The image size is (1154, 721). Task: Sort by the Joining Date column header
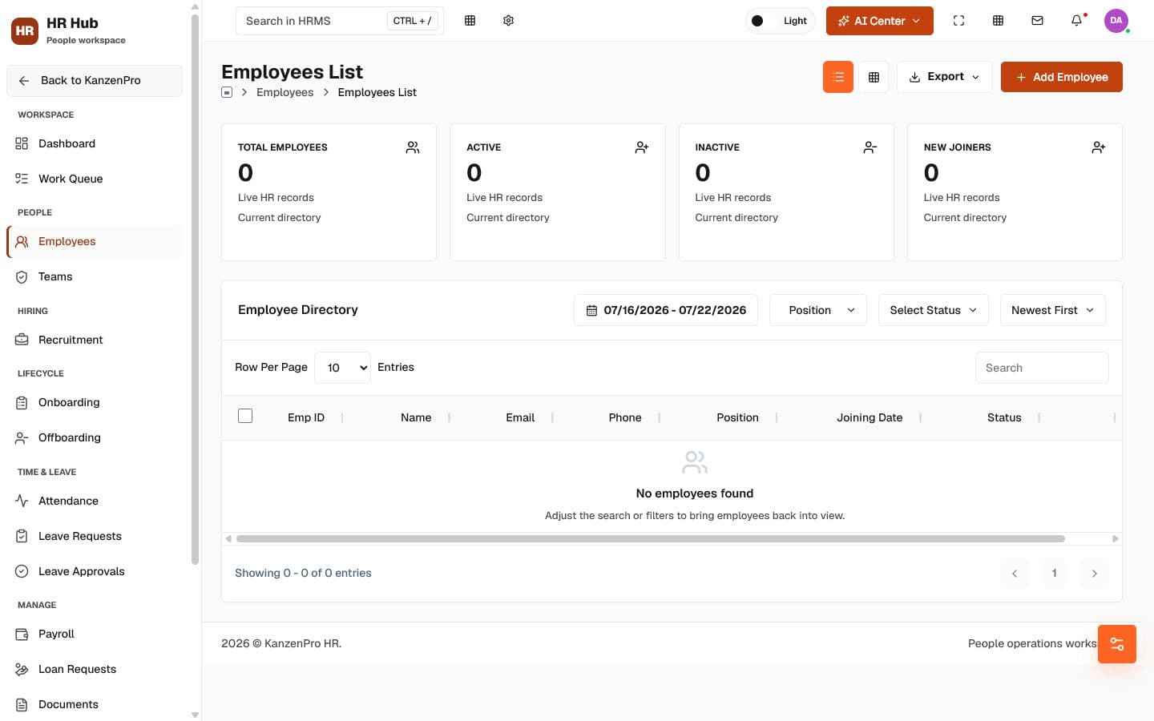[x=870, y=417]
